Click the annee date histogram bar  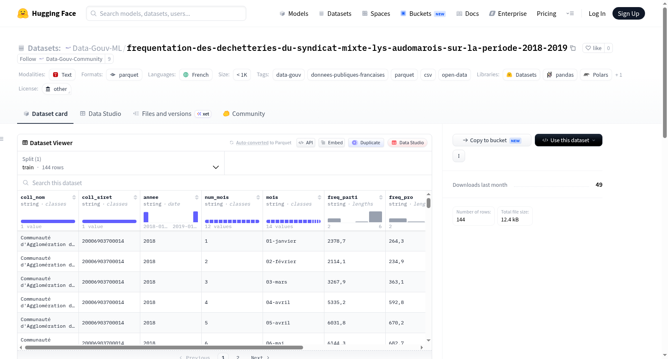click(146, 217)
